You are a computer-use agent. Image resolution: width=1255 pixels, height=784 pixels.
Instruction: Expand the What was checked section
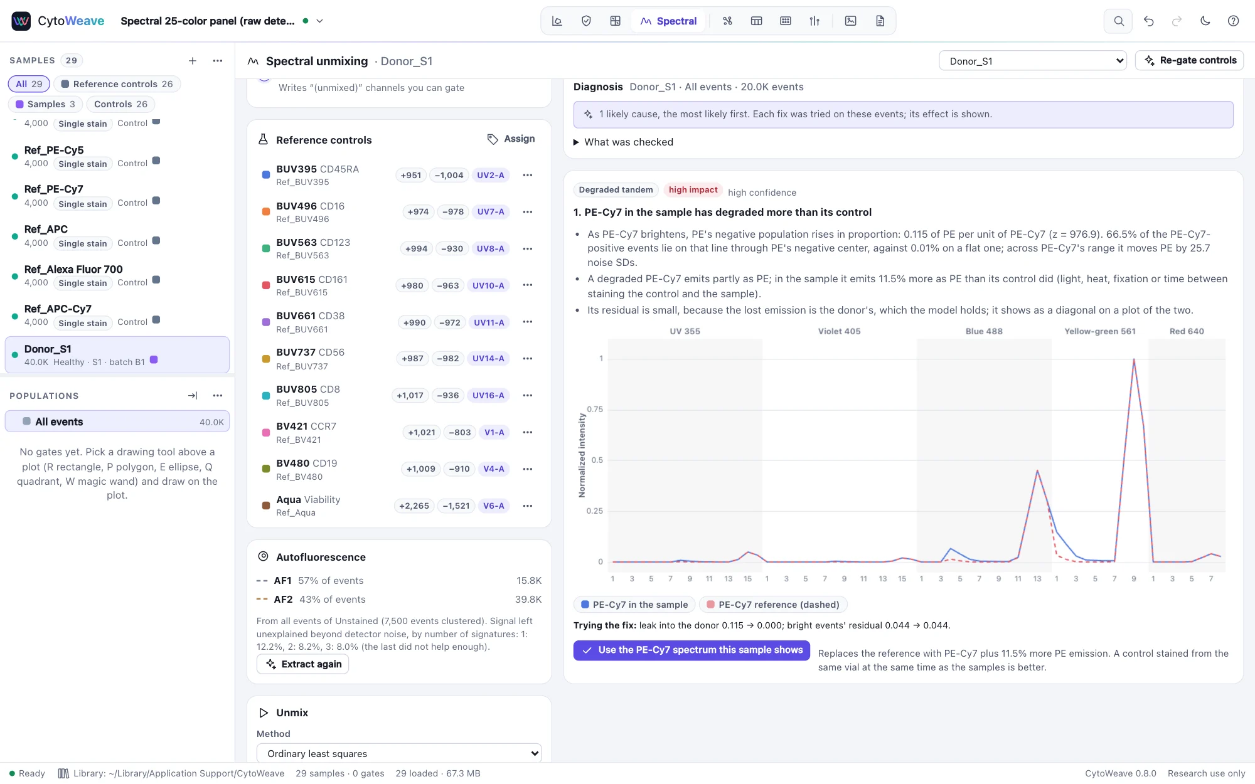pyautogui.click(x=623, y=142)
